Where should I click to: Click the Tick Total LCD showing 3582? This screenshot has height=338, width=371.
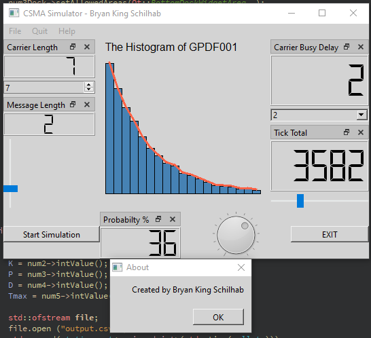click(x=319, y=166)
